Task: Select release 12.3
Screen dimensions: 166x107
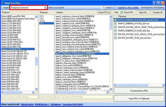Action: (x=46, y=16)
